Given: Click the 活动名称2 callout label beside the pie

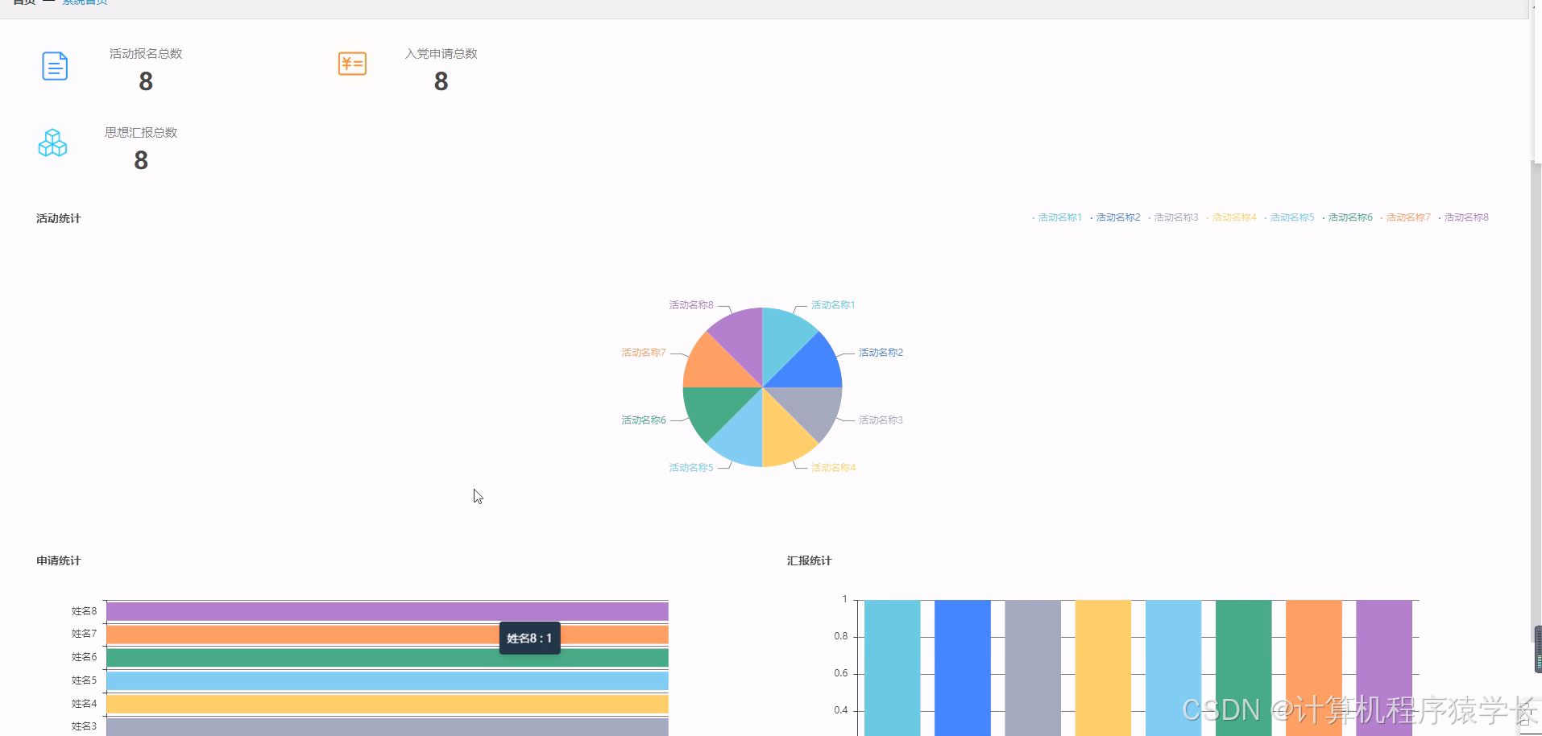Looking at the screenshot, I should click(881, 353).
